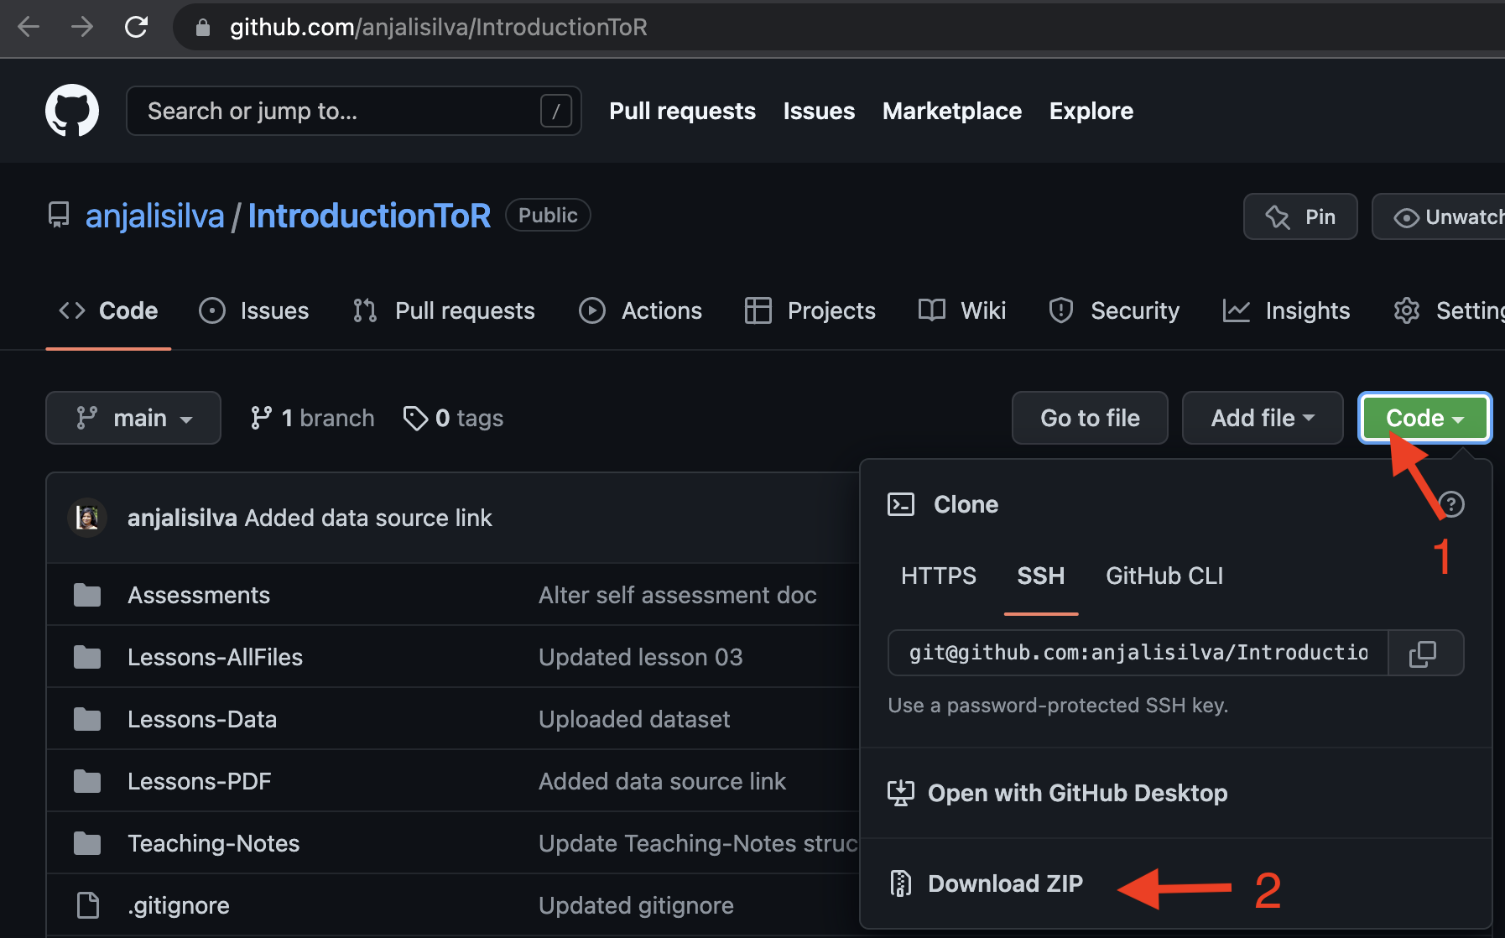Click the Unwatch button
The height and width of the screenshot is (938, 1505).
coord(1439,216)
